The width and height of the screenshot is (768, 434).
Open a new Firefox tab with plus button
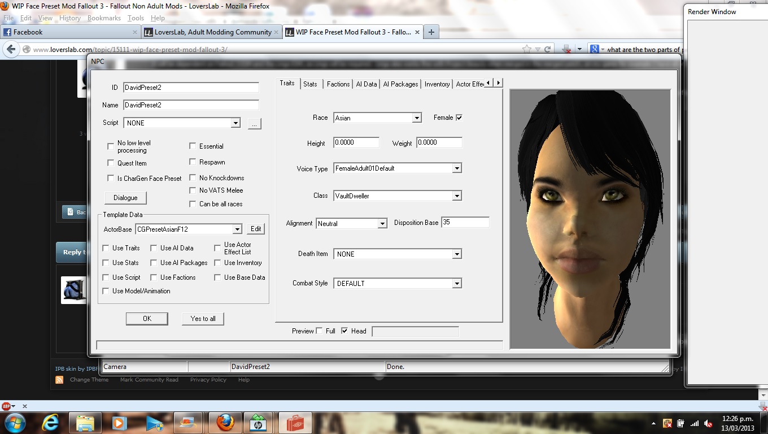431,32
